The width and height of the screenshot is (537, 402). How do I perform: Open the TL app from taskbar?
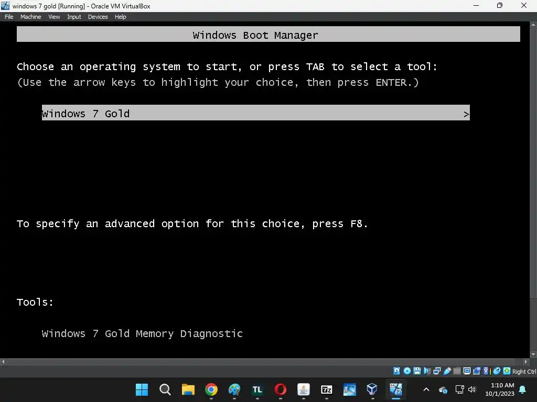257,389
